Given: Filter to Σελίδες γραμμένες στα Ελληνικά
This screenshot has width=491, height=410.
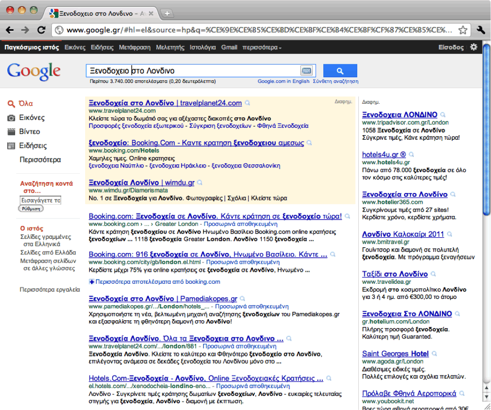Looking at the screenshot, I should 46,240.
